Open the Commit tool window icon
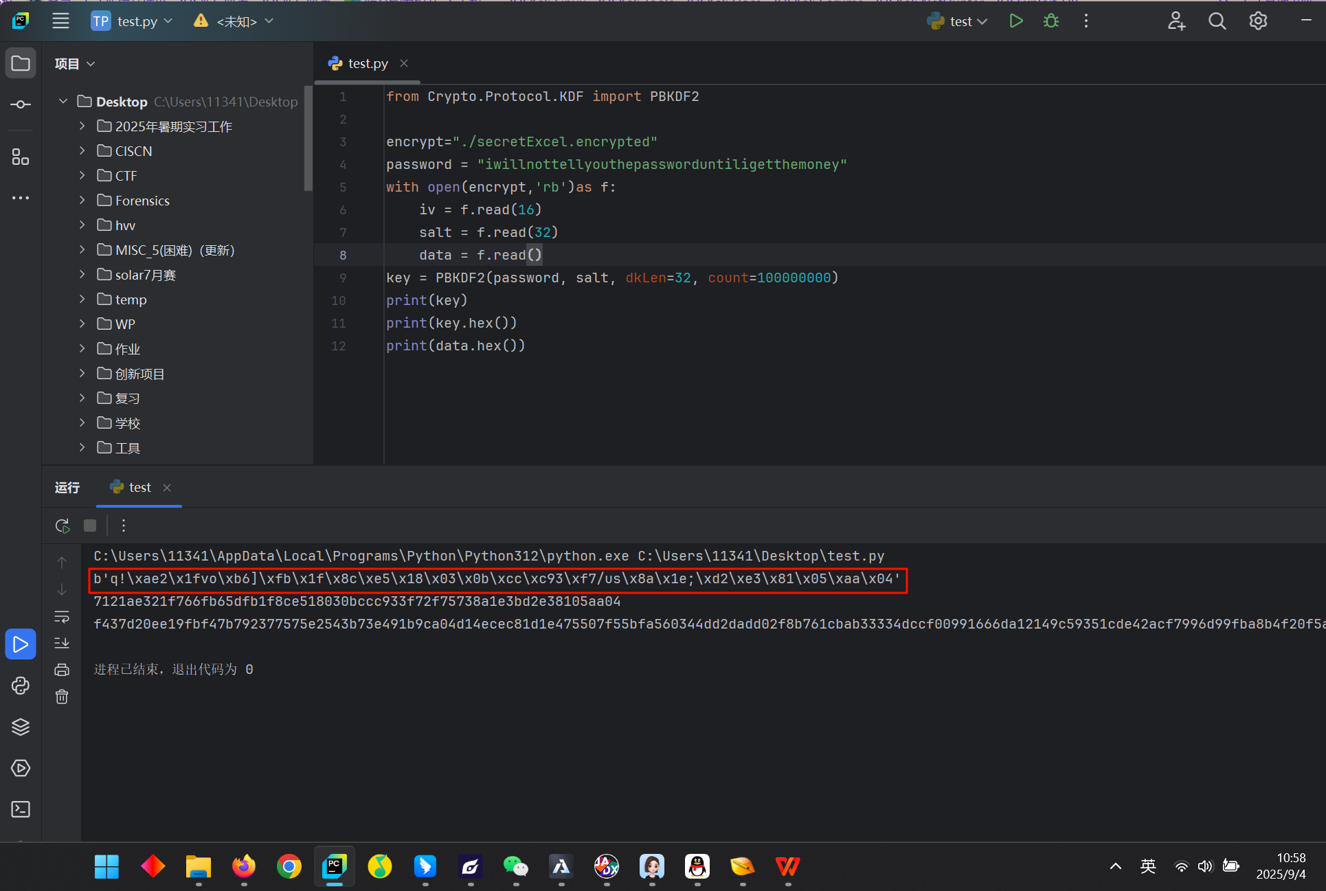Viewport: 1326px width, 891px height. point(21,104)
